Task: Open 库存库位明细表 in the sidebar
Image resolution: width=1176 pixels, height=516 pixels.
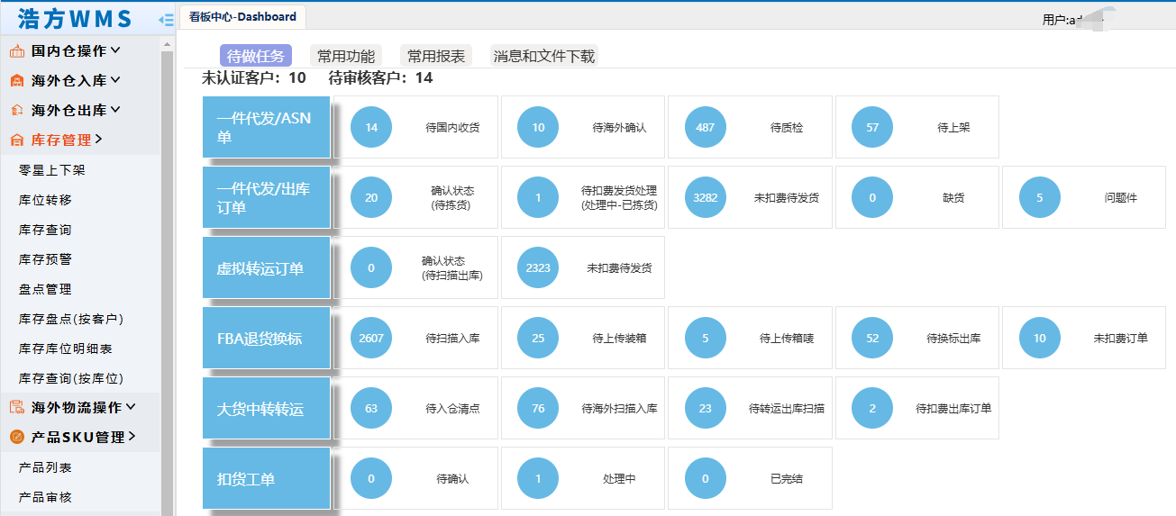Action: pyautogui.click(x=65, y=349)
